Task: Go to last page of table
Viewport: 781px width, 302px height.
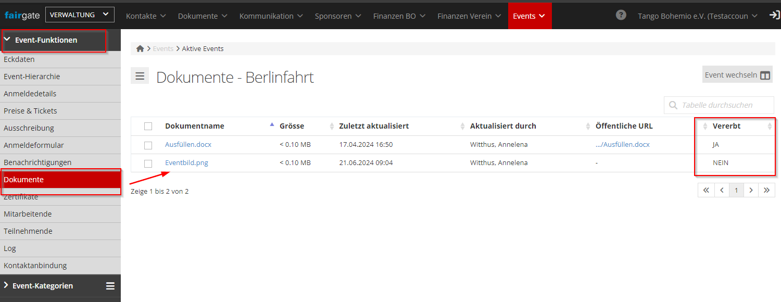Action: coord(766,190)
